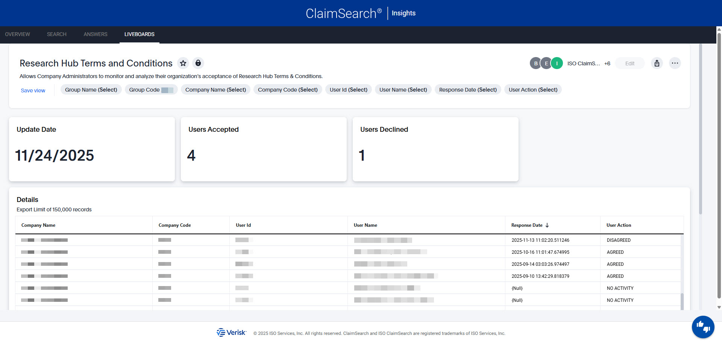Click the avatar labeled E
The height and width of the screenshot is (342, 722).
[546, 63]
